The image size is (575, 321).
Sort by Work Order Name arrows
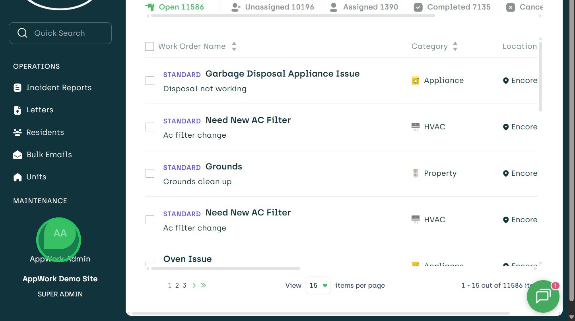[234, 46]
